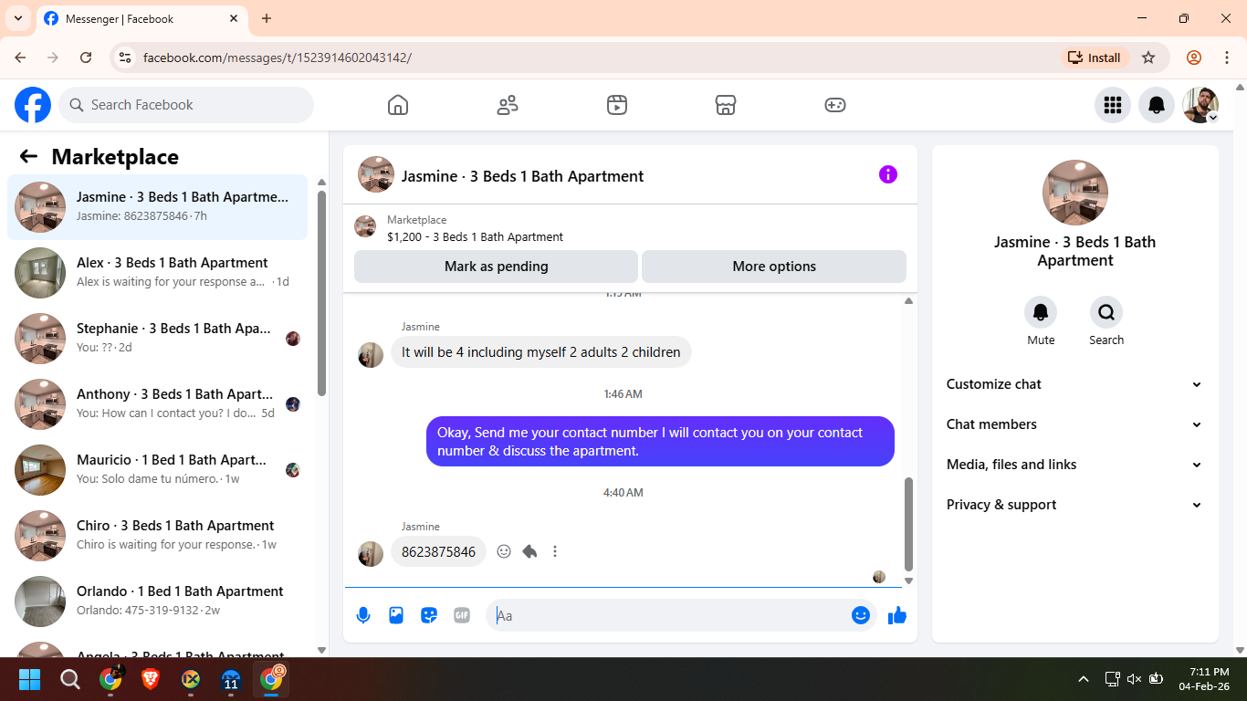Screen dimensions: 1247x701
Task: Open the Friends icon in top navigation
Action: tap(508, 105)
